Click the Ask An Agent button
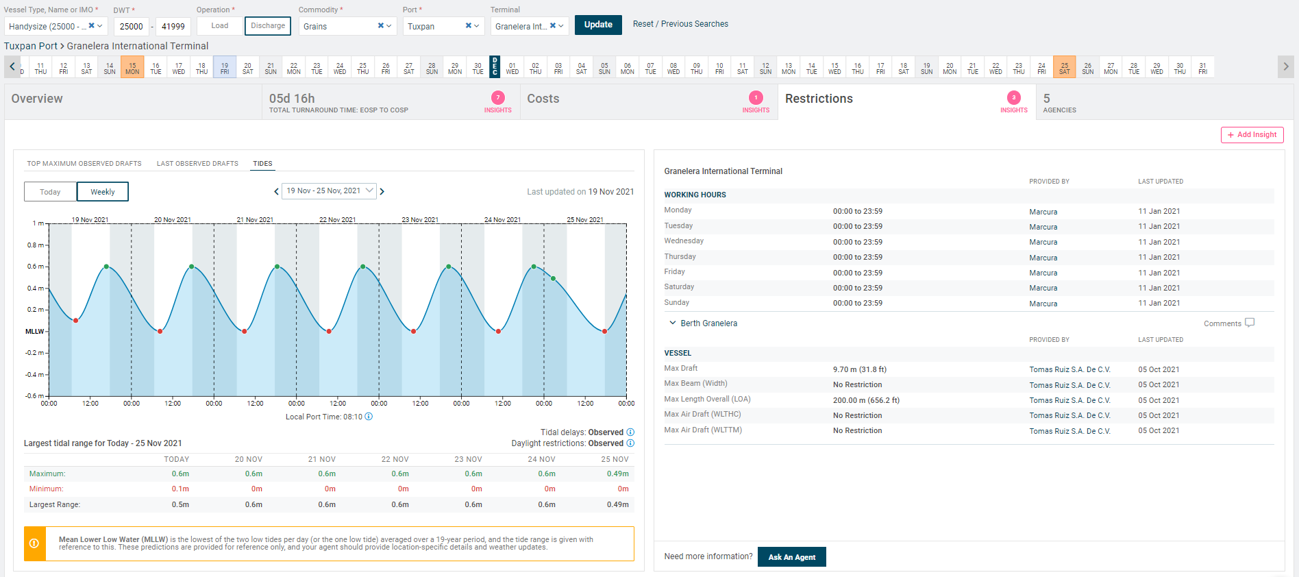This screenshot has height=577, width=1299. coord(792,557)
